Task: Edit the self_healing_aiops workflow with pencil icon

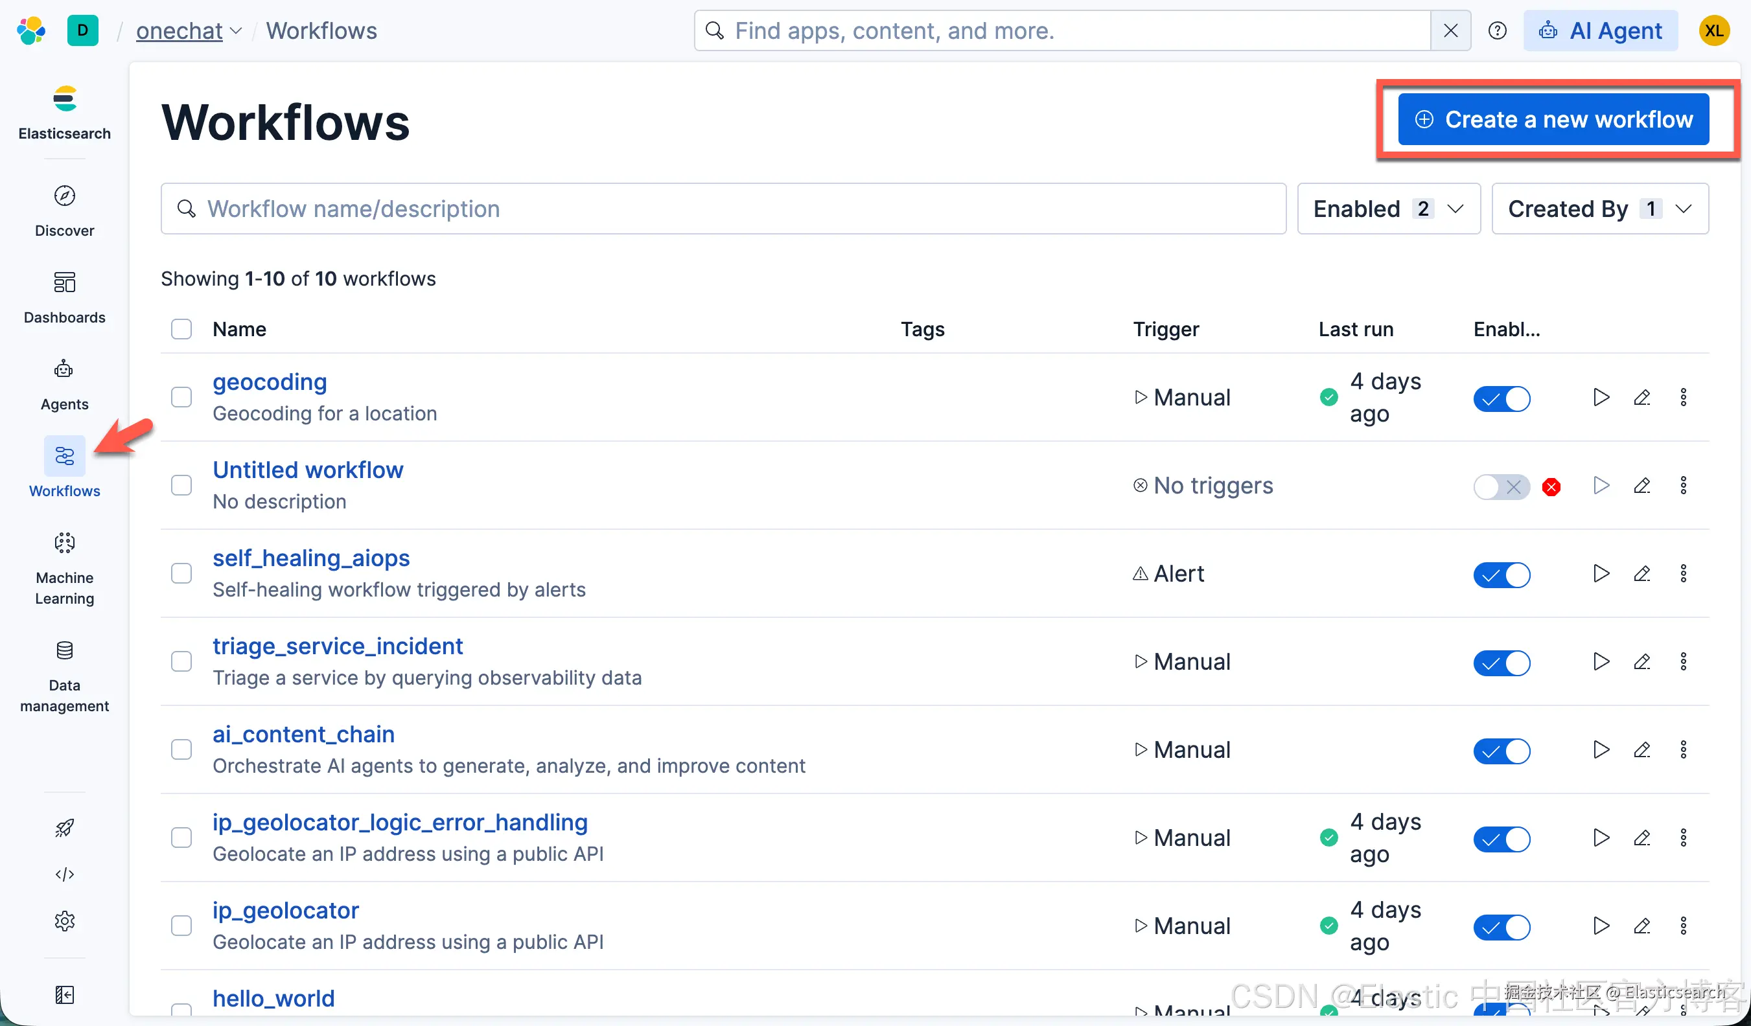Action: pyautogui.click(x=1641, y=574)
